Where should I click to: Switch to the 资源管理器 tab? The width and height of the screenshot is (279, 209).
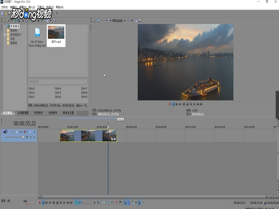click(x=23, y=113)
